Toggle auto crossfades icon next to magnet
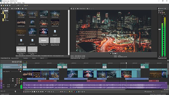The image size is (169, 95). [x=76, y=92]
